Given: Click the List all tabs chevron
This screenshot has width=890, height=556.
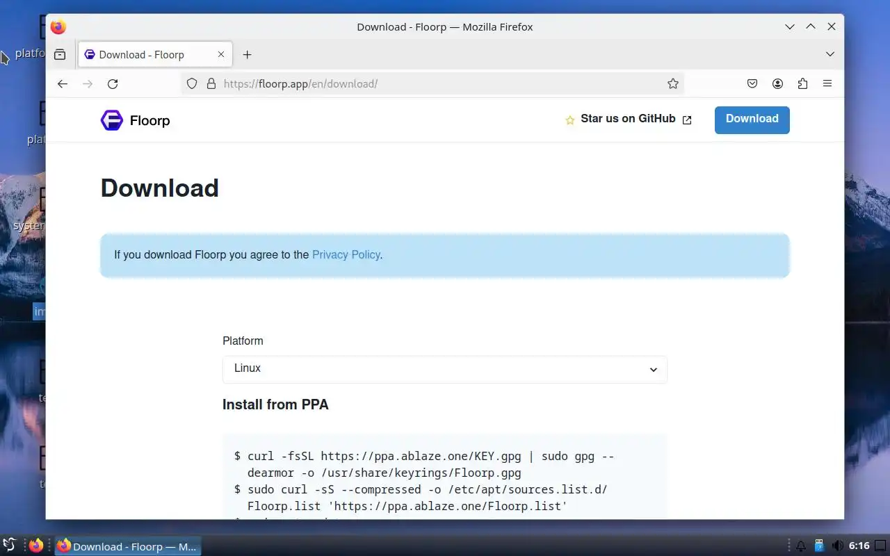Looking at the screenshot, I should click(830, 54).
